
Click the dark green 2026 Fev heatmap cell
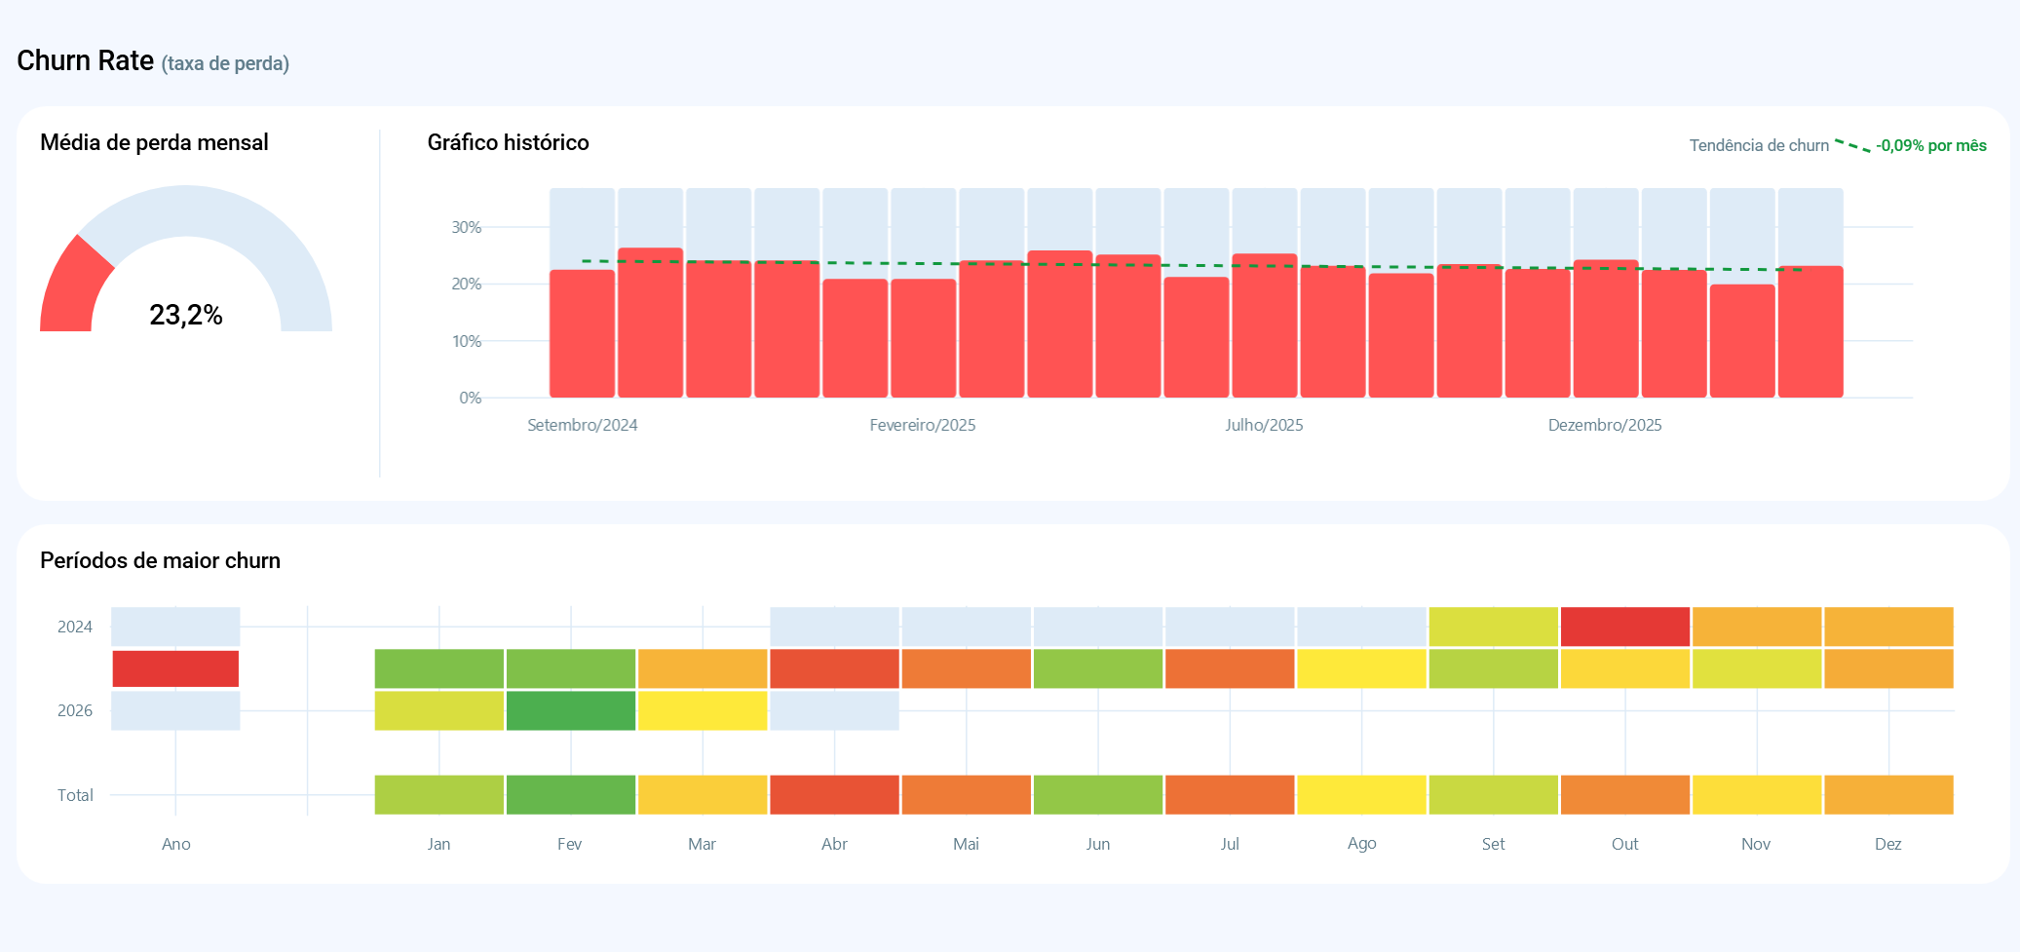tap(570, 710)
